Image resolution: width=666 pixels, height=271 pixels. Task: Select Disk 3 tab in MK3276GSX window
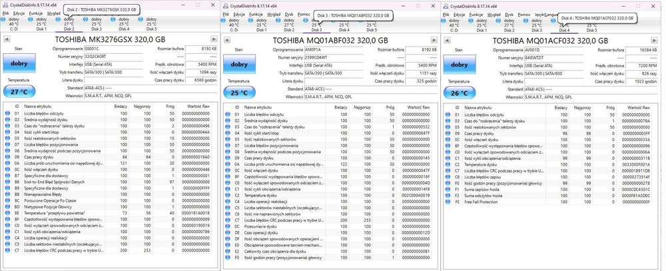coord(97,24)
